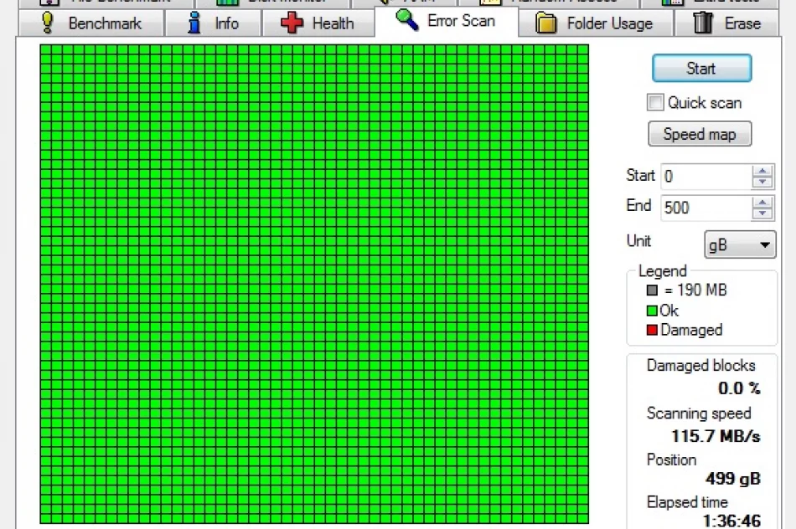
Task: Open the Speed map view
Action: click(x=699, y=134)
